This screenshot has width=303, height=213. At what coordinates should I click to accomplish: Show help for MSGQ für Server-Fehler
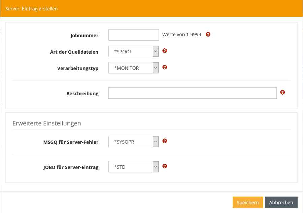click(x=165, y=141)
